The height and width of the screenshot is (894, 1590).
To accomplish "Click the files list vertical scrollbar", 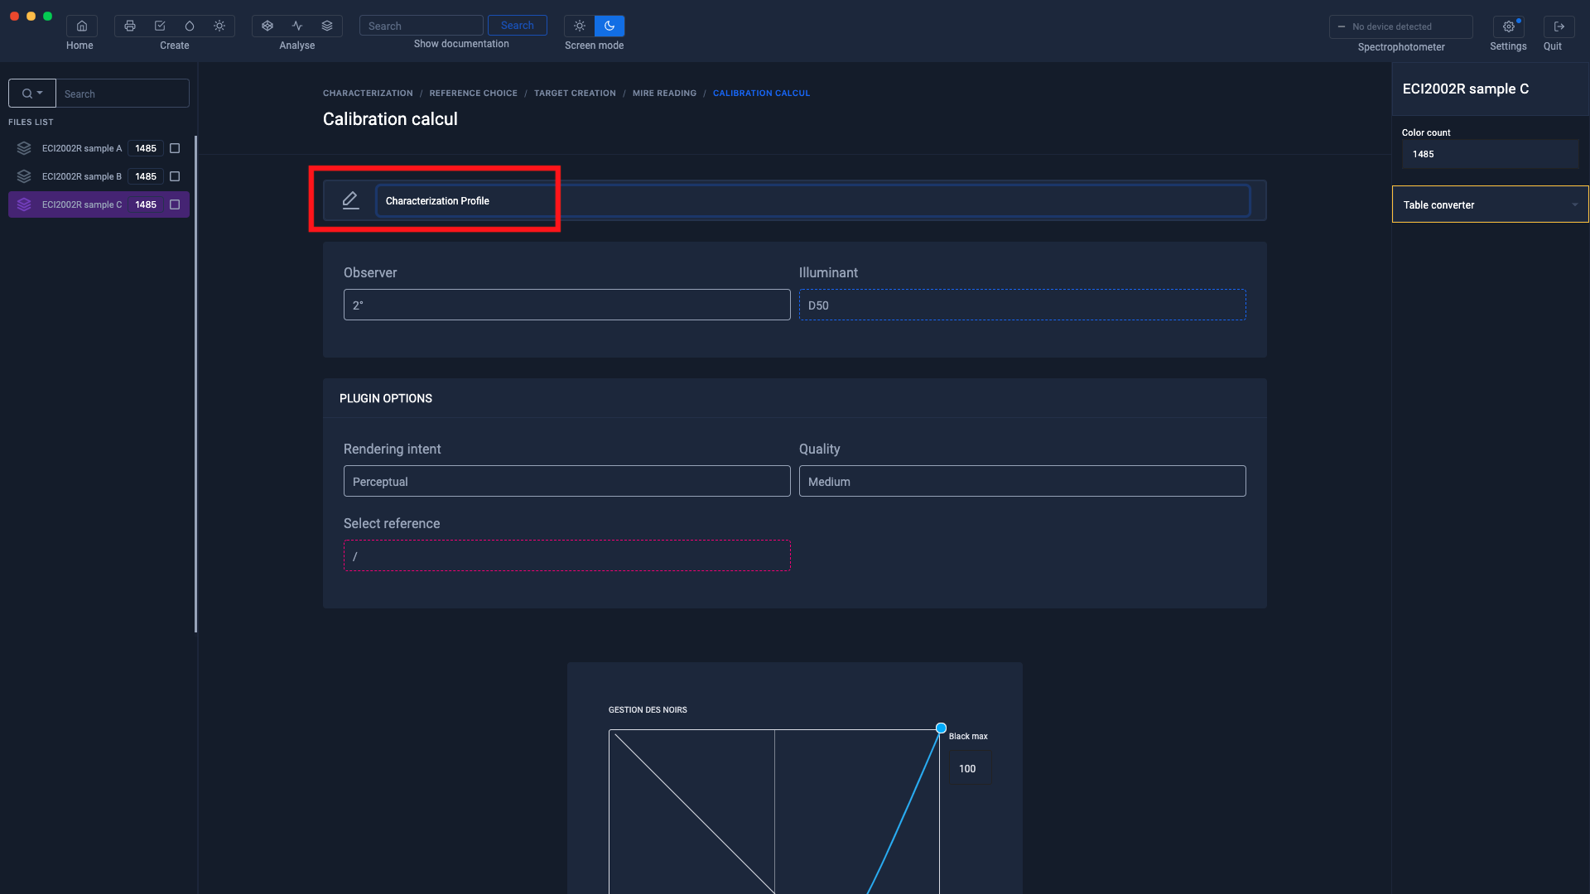I will pyautogui.click(x=195, y=383).
